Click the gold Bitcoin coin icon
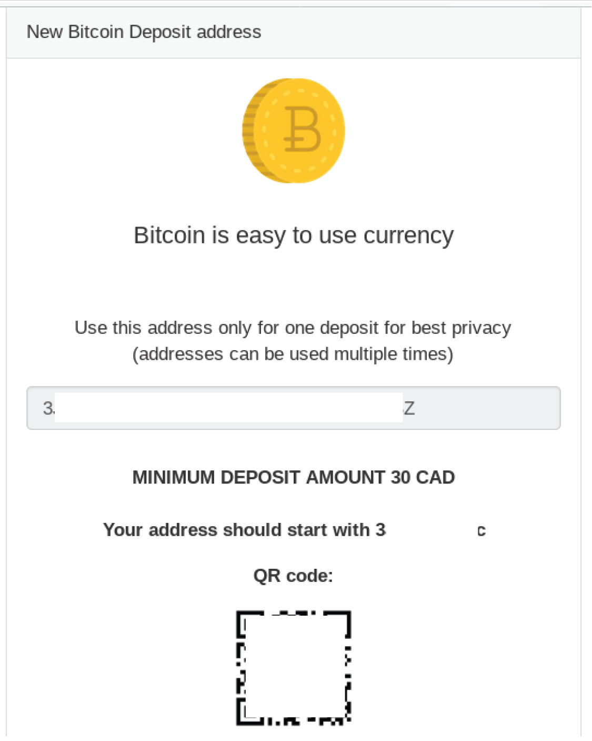 pos(294,131)
